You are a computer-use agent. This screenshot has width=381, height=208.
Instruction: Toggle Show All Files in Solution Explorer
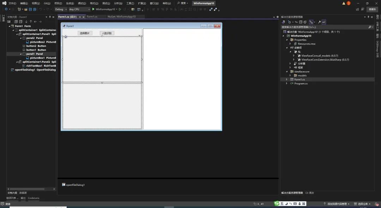click(305, 22)
